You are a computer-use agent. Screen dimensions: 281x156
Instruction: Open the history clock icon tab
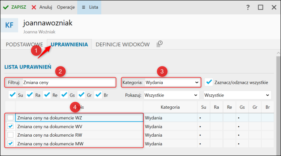(x=159, y=44)
